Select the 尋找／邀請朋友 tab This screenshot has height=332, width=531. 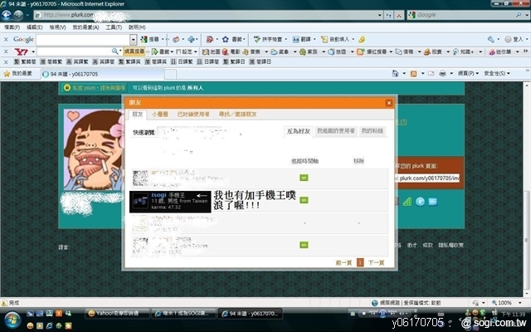point(237,114)
